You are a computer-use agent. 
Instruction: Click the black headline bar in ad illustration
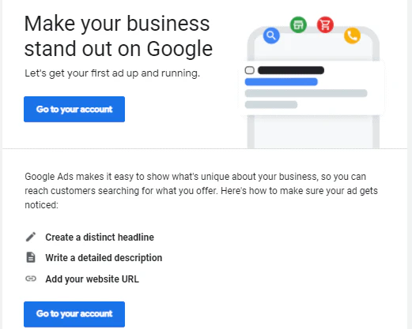click(x=291, y=70)
